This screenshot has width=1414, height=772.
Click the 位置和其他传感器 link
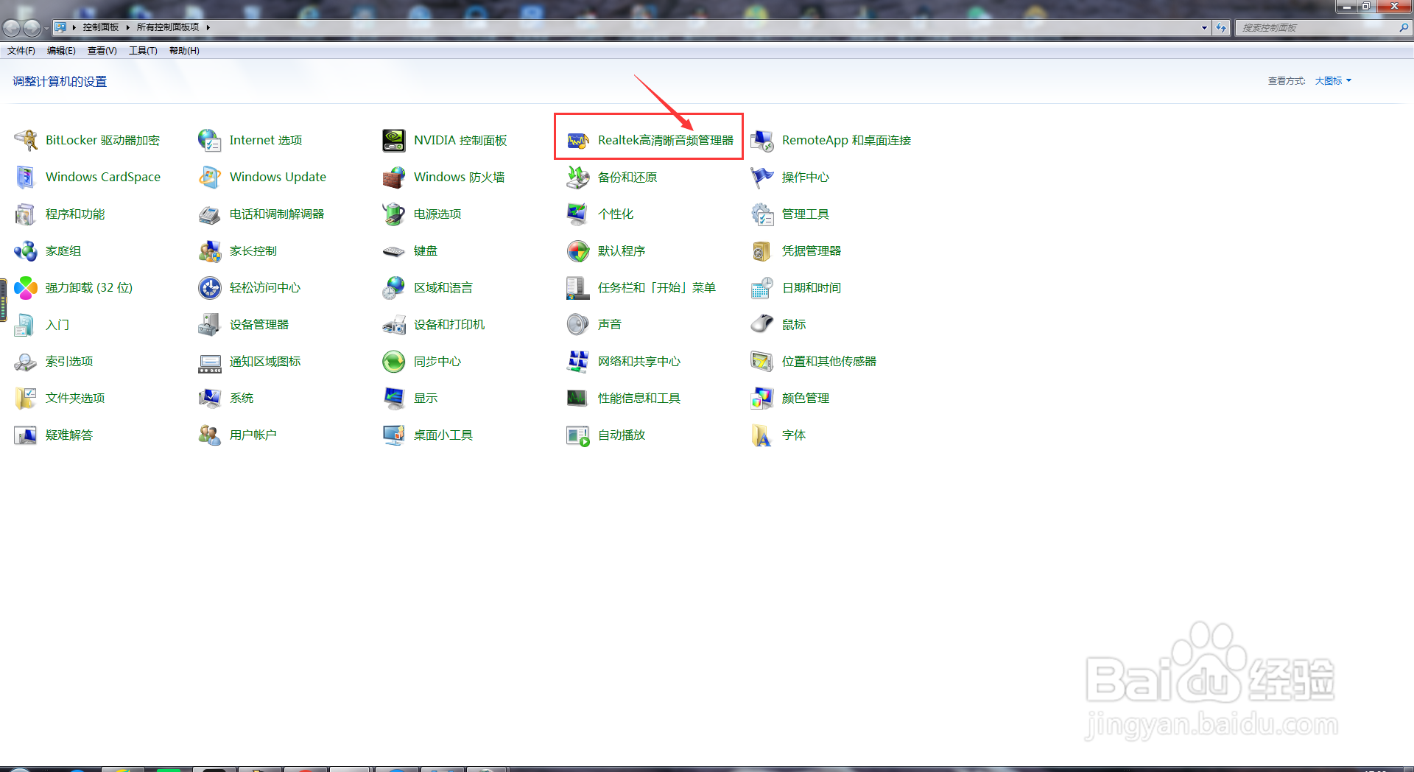829,361
